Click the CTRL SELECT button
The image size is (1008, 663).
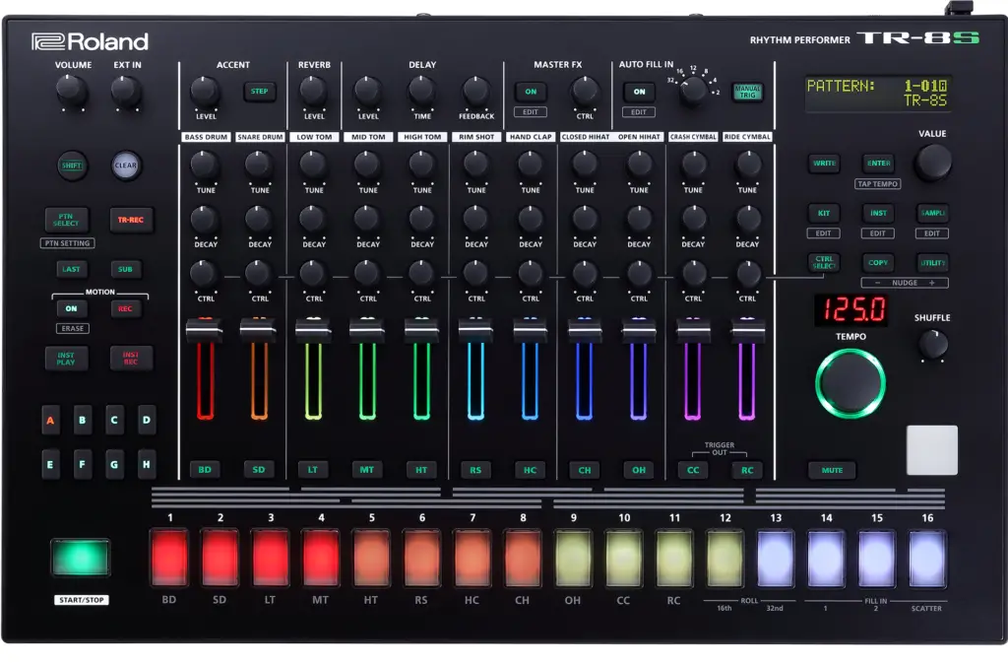(824, 262)
